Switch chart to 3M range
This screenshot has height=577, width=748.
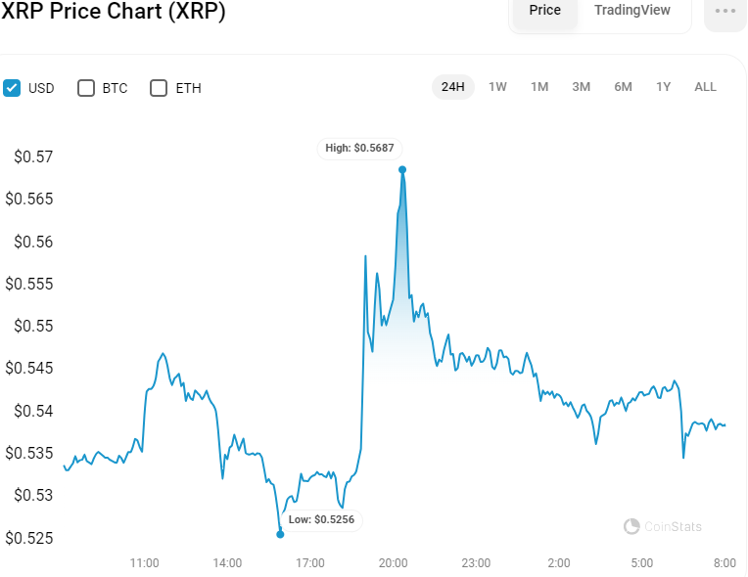point(581,87)
